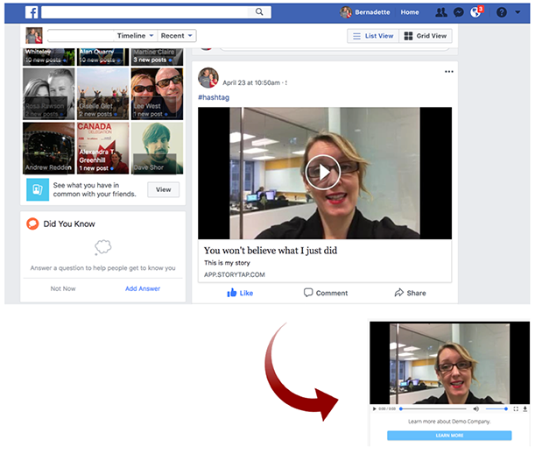Click View for things in common
The width and height of the screenshot is (535, 454).
click(163, 189)
